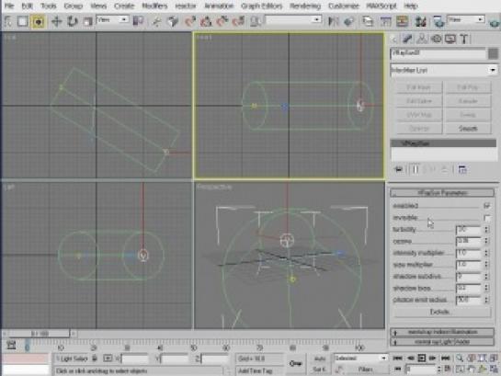
Task: Click the Mirror tool icon
Action: point(334,21)
